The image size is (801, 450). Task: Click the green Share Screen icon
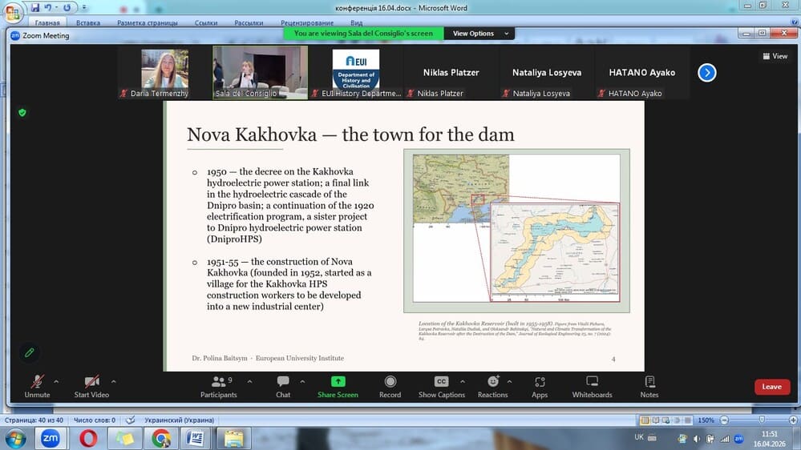pos(338,386)
